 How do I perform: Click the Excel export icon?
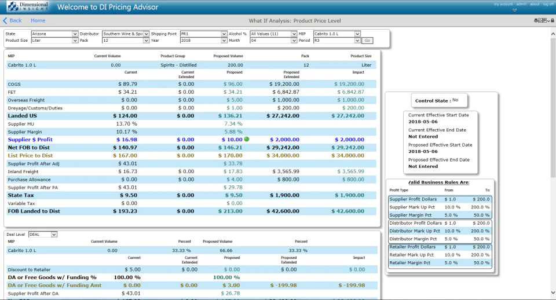point(540,21)
